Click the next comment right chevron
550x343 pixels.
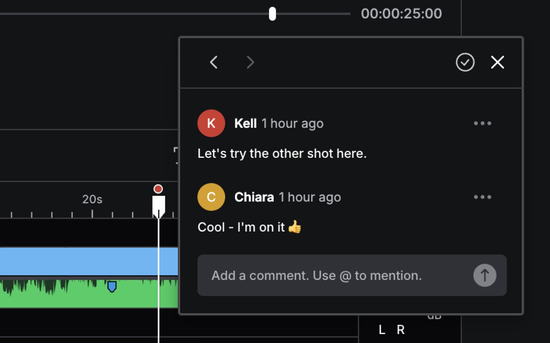coord(251,62)
